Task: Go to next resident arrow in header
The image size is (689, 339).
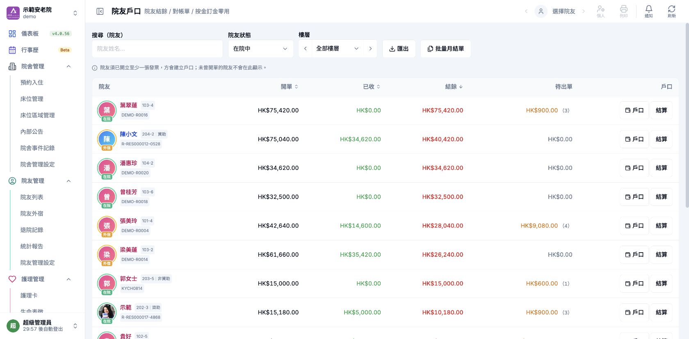Action: [x=583, y=11]
